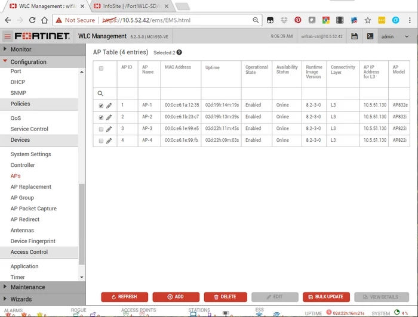This screenshot has height=317, width=418.
Task: Uncheck the AP-2 row checkbox
Action: pyautogui.click(x=101, y=117)
